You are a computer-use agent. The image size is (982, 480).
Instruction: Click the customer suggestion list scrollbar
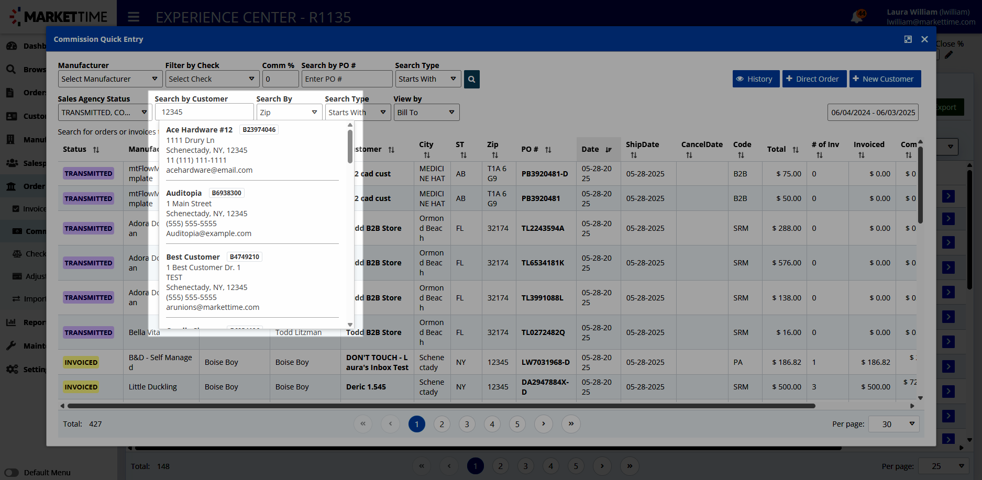[350, 147]
